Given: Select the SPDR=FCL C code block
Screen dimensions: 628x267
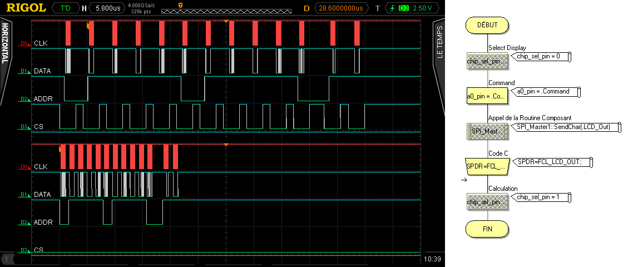Looking at the screenshot, I should point(487,166).
